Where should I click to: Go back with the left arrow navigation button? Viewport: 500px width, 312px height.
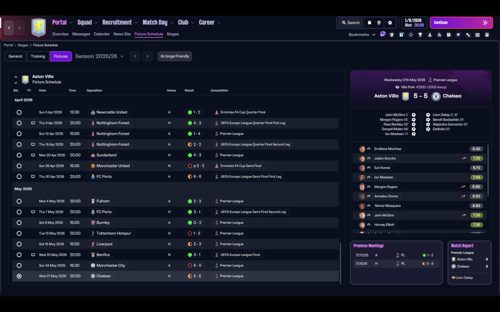(x=9, y=28)
